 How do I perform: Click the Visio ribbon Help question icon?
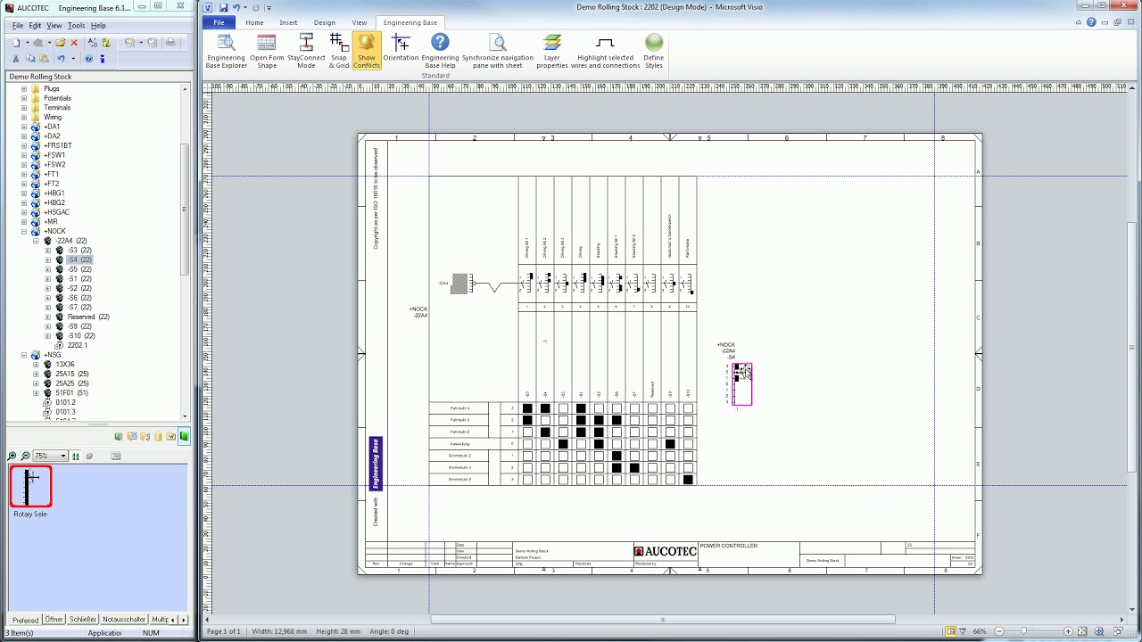point(1091,22)
